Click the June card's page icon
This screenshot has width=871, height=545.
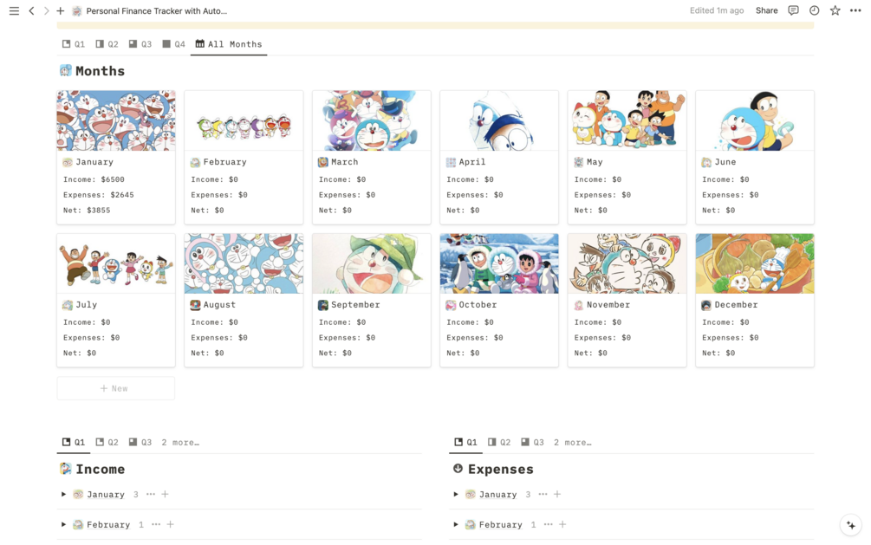(706, 162)
